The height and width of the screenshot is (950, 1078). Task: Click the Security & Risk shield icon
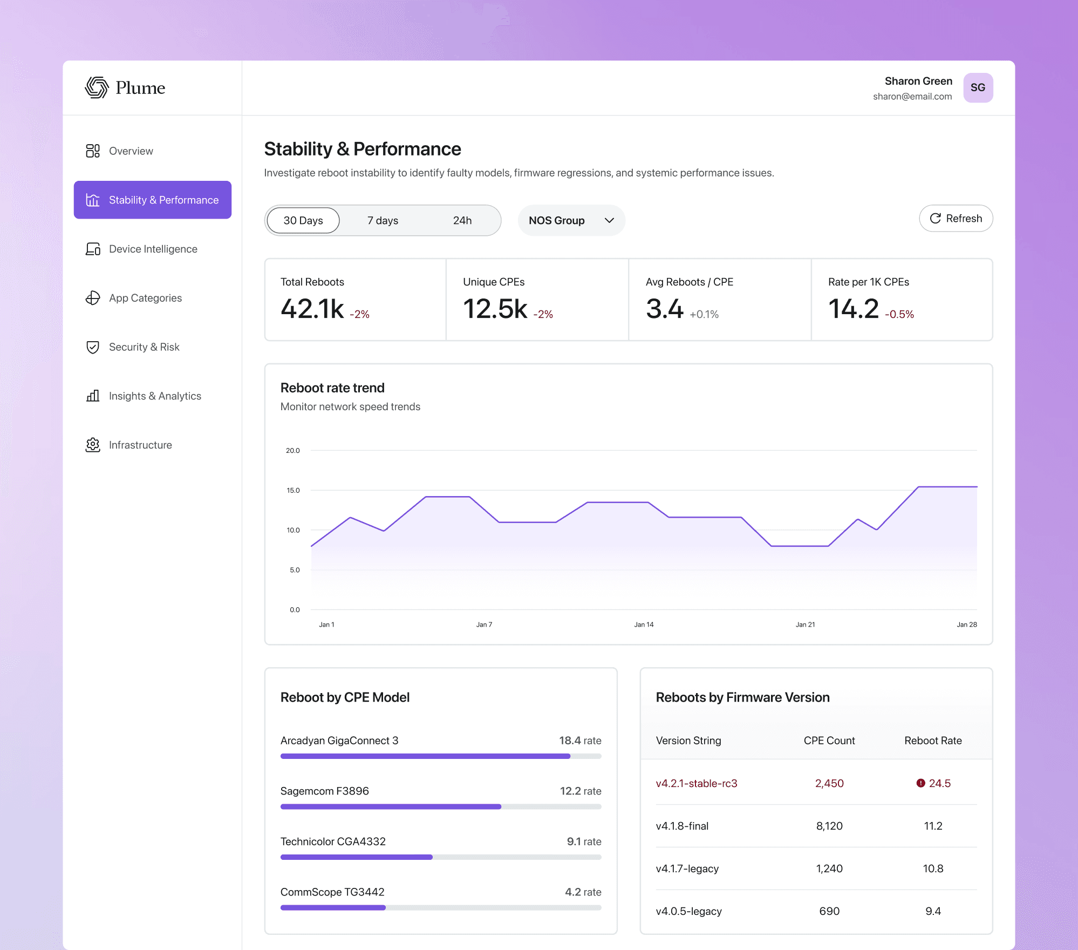pos(93,347)
